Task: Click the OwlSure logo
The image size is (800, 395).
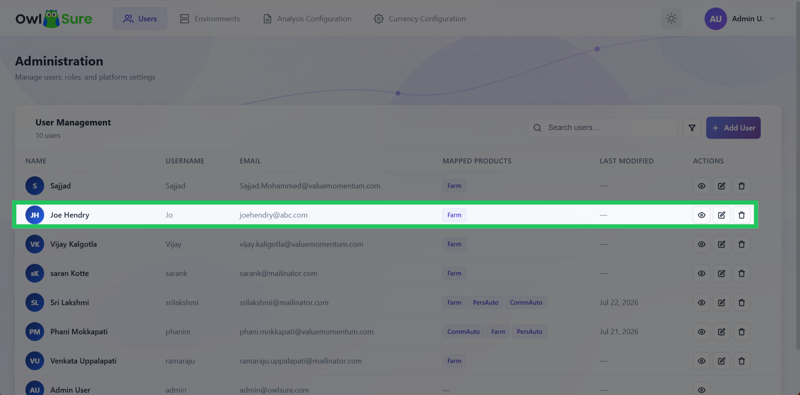Action: tap(54, 19)
